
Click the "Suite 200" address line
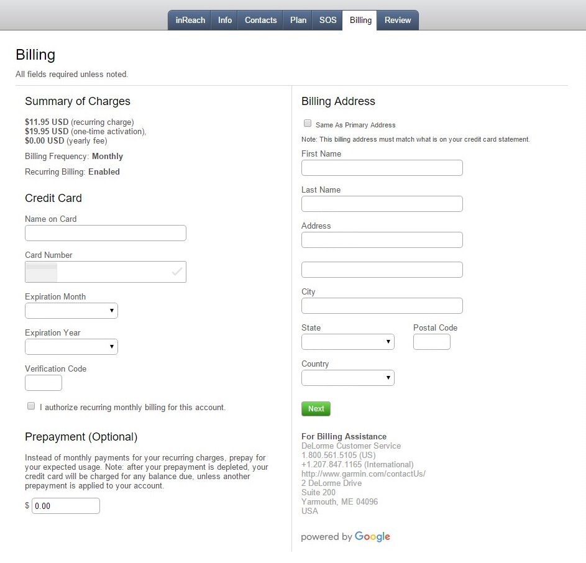point(318,492)
